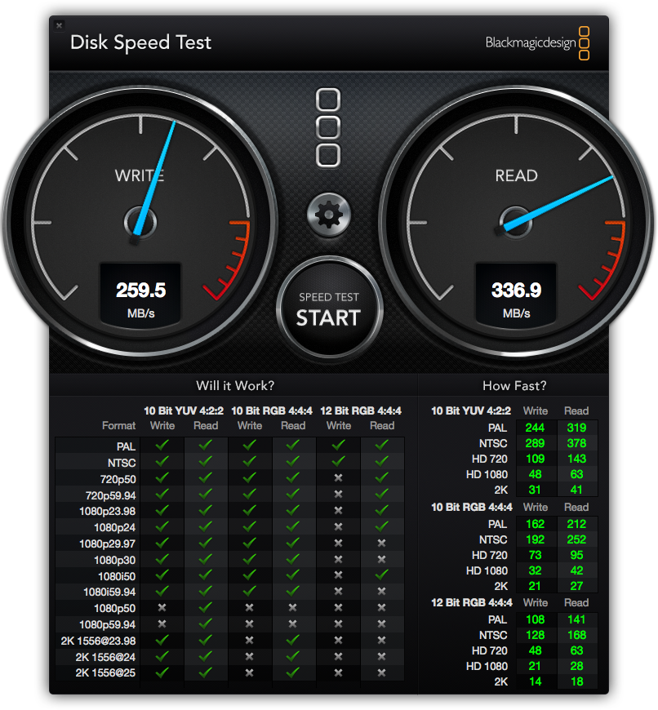This screenshot has width=658, height=710.
Task: Click the 1080p24 12 Bit RGB read checkmark
Action: (x=382, y=526)
